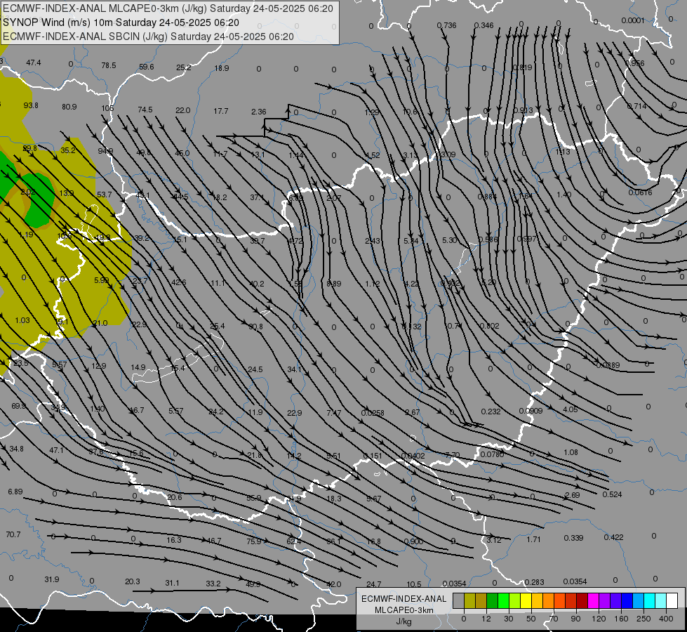The image size is (687, 632).
Task: Select the SYNOP Wind 10m title line
Action: (121, 22)
